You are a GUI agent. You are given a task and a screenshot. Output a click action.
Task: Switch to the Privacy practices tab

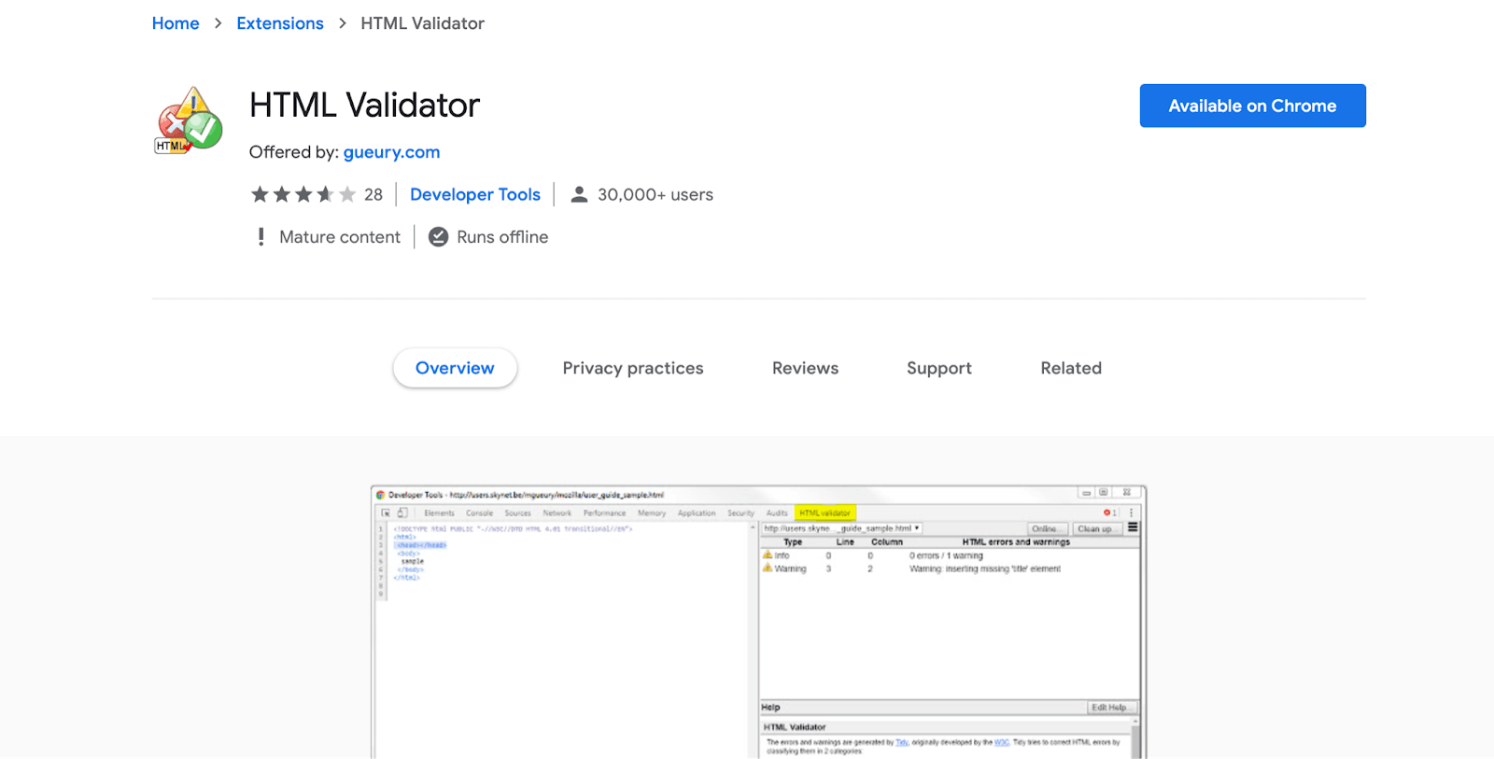coord(633,368)
